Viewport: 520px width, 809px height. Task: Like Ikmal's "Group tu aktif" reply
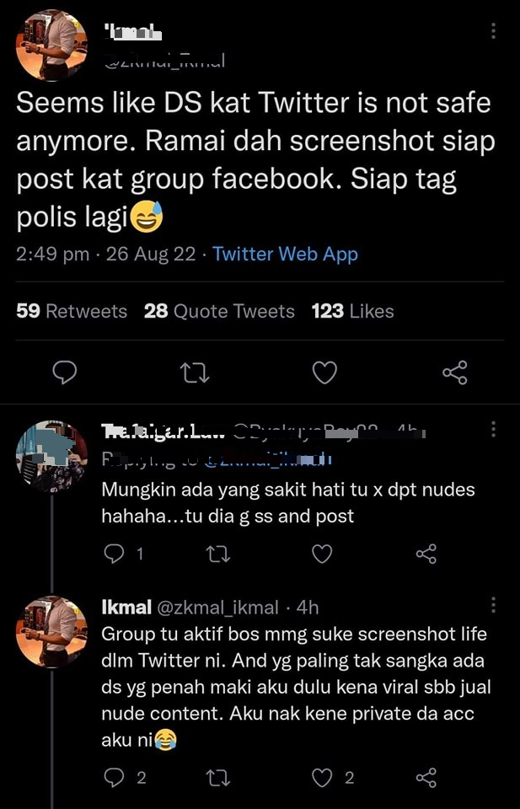(322, 777)
